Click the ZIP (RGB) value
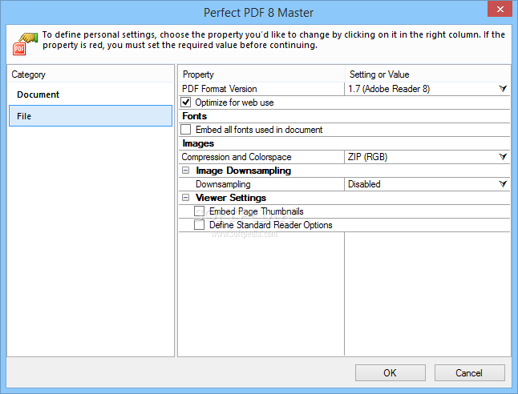Viewport: 518px width, 394px height. click(367, 157)
